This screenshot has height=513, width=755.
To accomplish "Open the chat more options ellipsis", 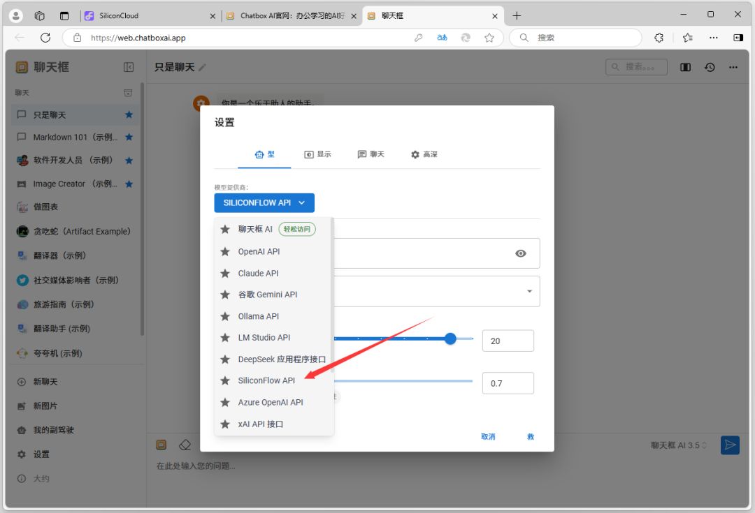I will (x=733, y=67).
